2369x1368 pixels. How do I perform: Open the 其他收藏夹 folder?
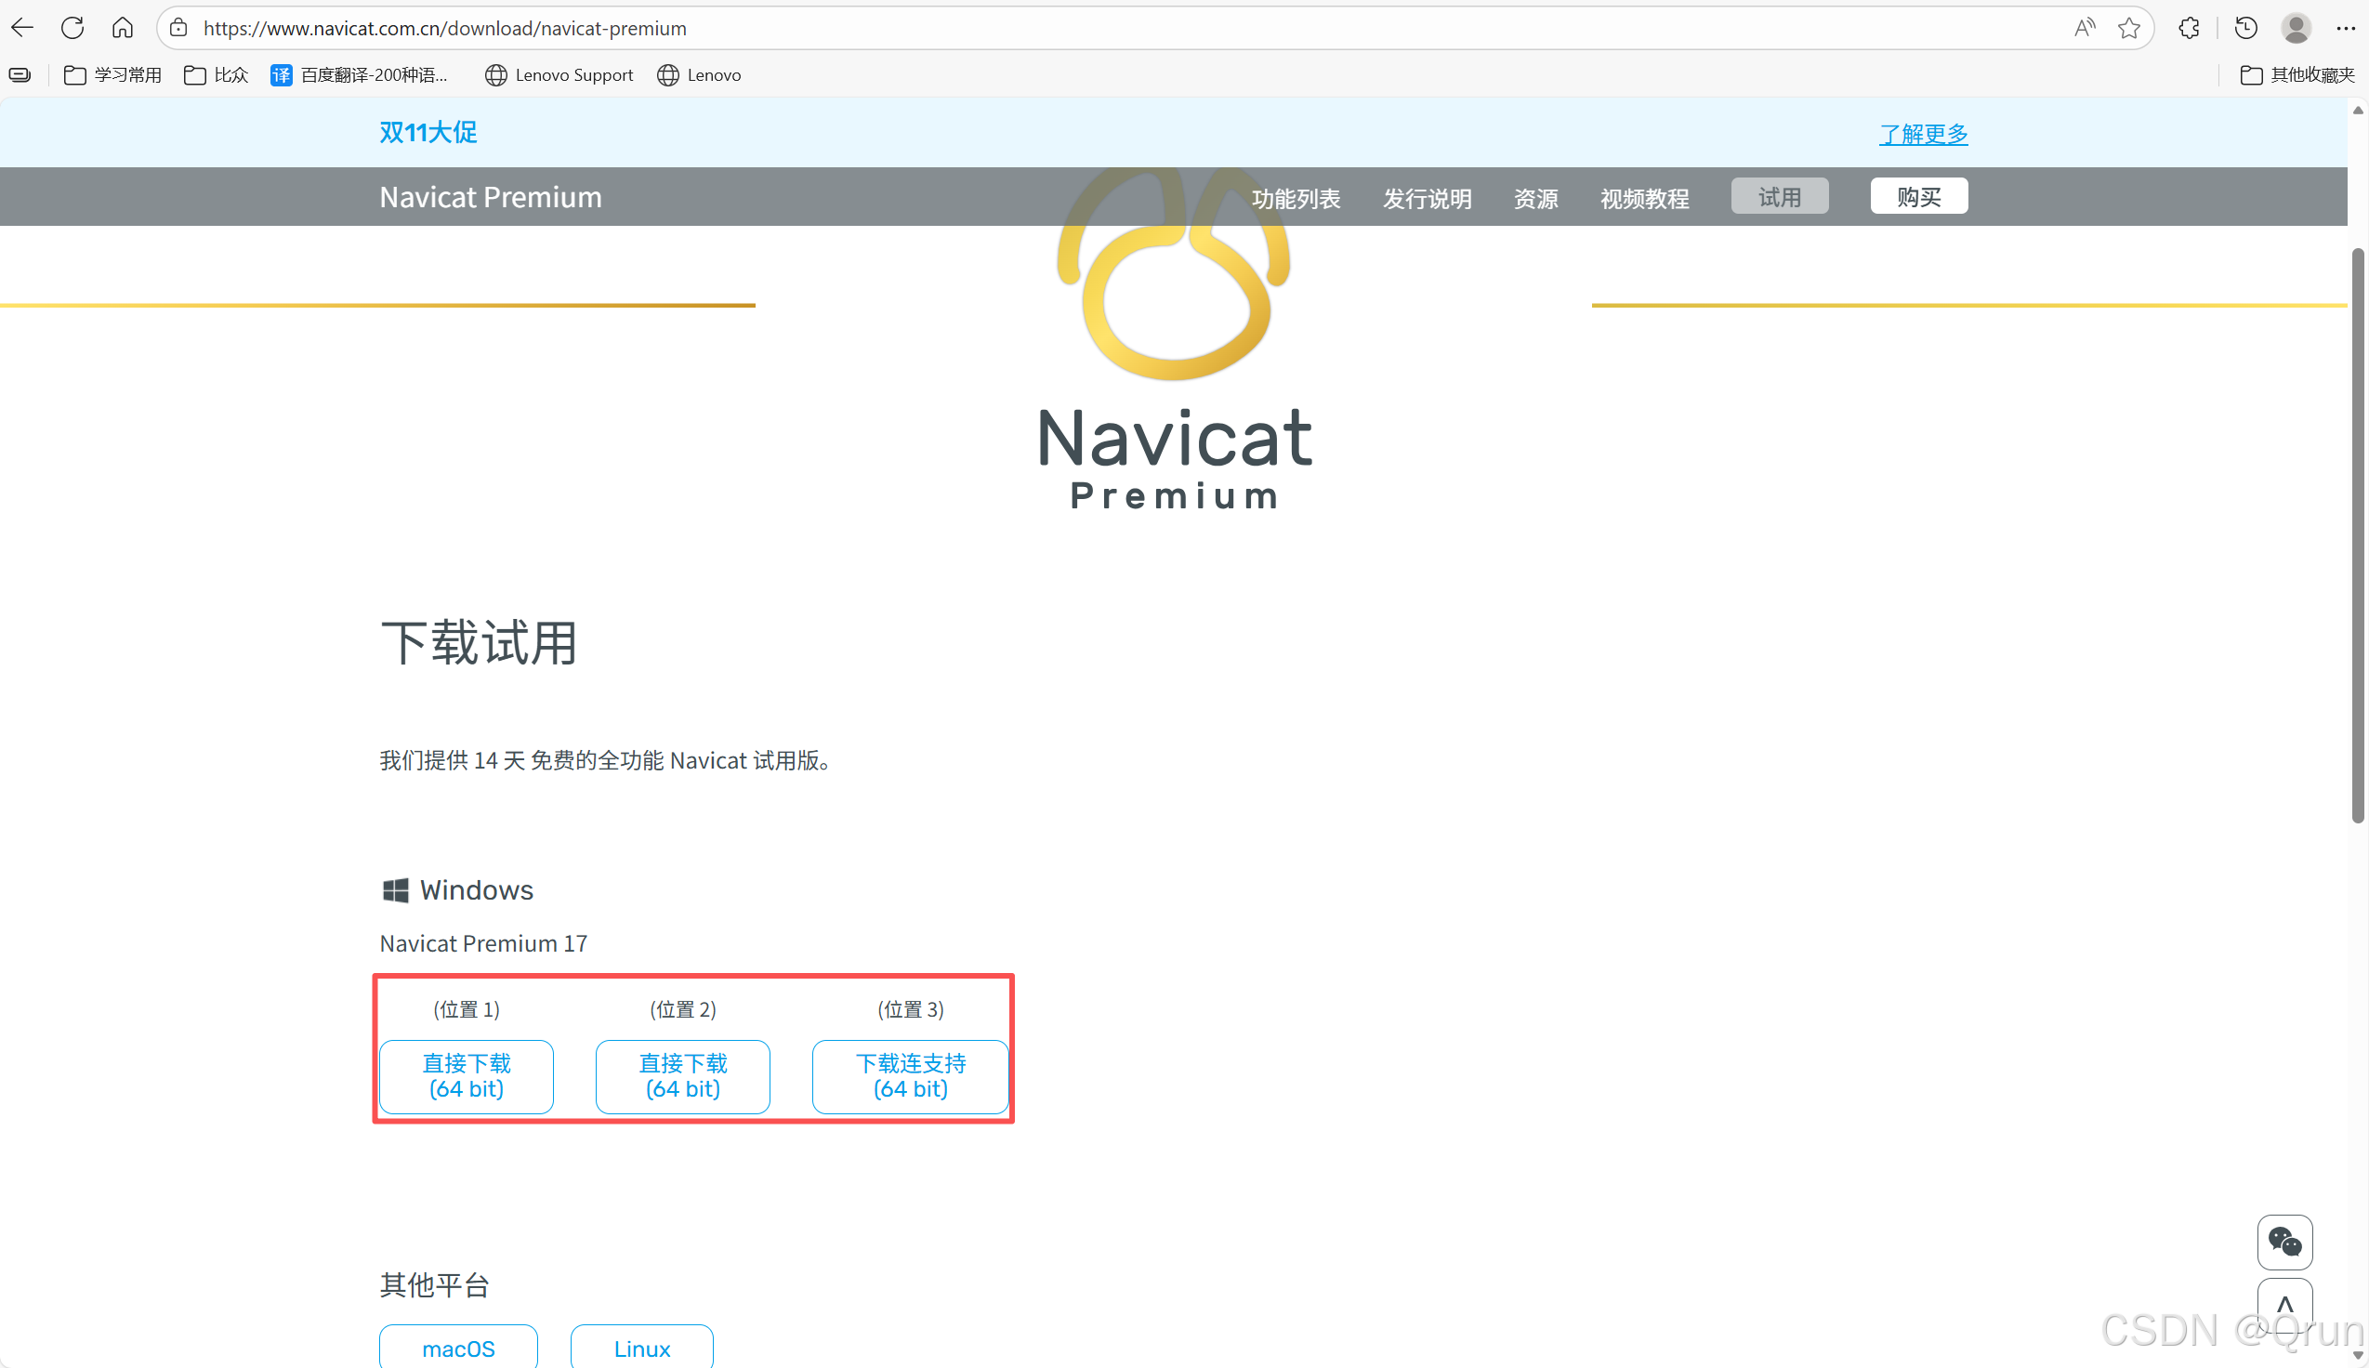[x=2297, y=75]
